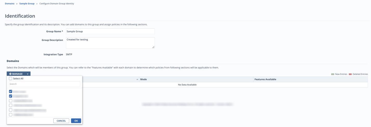Click the sort arrow beside the Mode column
The image size is (371, 127).
point(137,79)
